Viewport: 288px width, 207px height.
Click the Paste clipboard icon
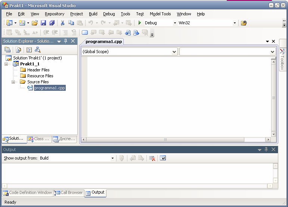(80, 23)
